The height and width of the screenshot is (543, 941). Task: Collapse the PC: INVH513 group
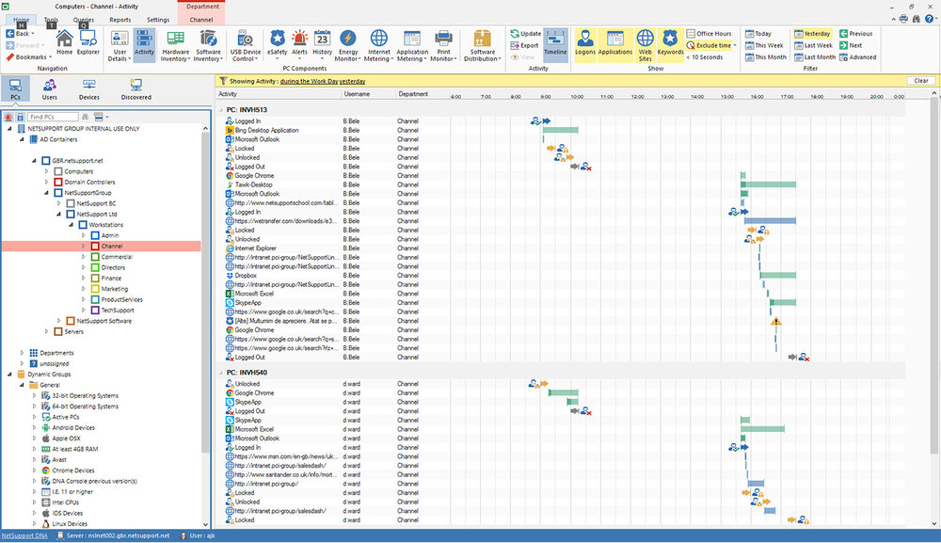[221, 110]
